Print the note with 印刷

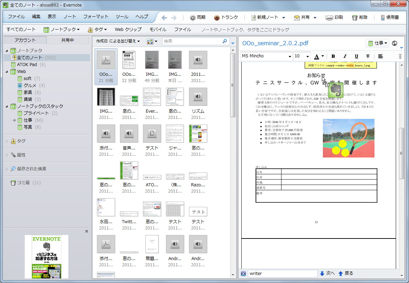[x=334, y=17]
